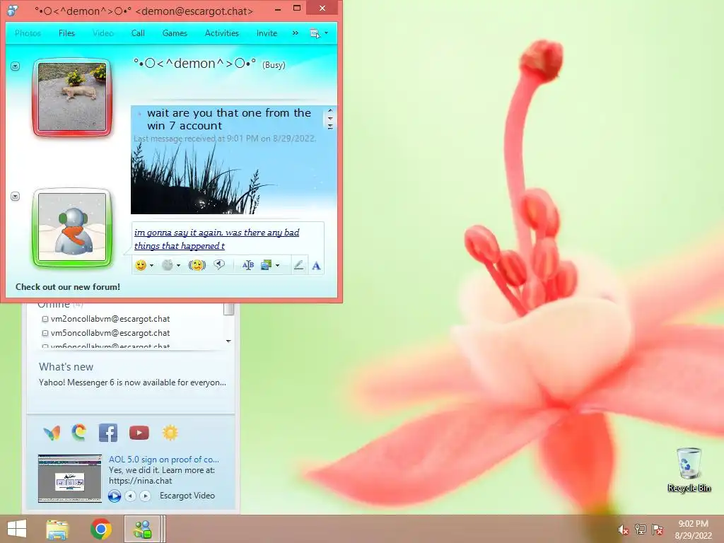Click the Video toolbar item
This screenshot has width=724, height=543.
pyautogui.click(x=103, y=33)
